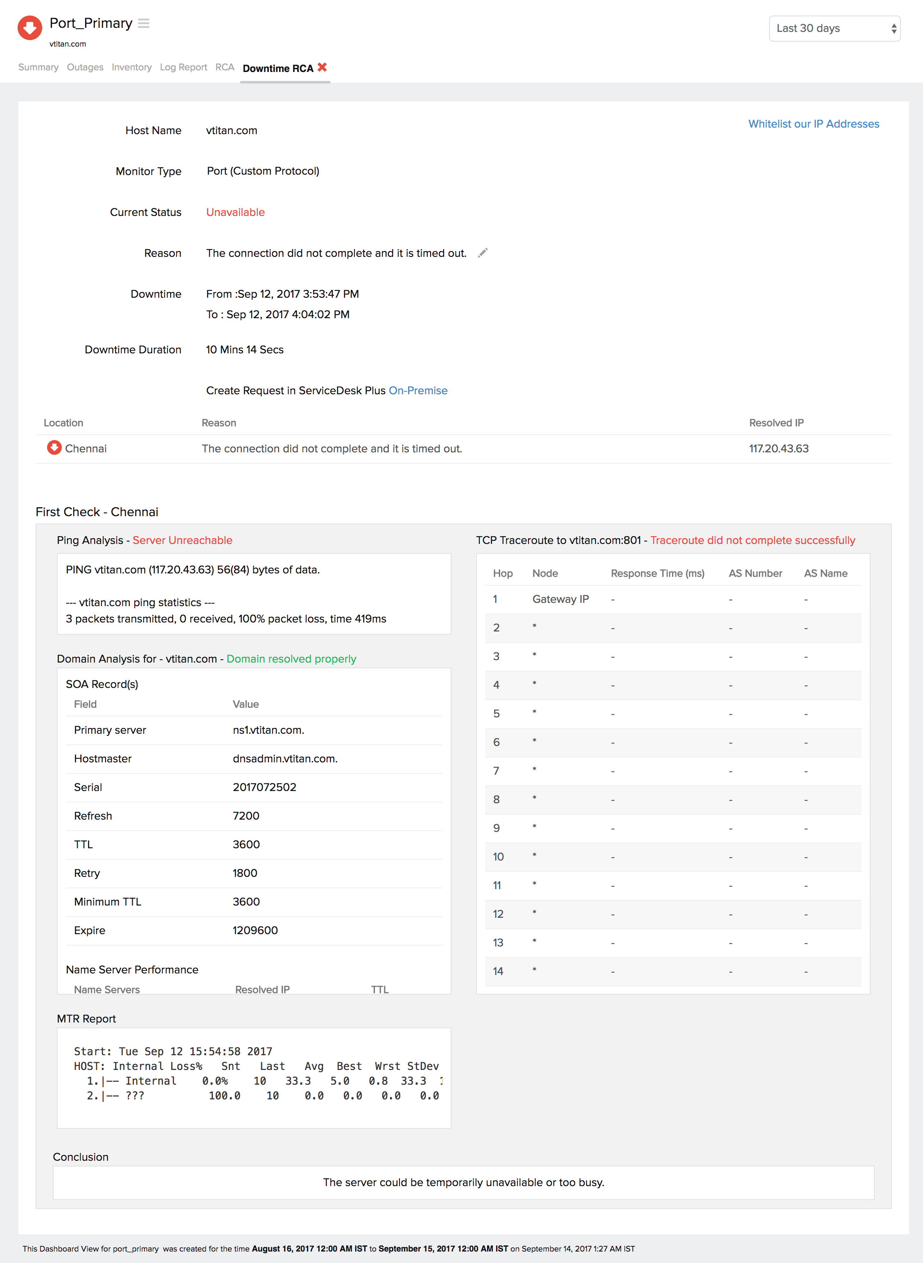Select the RCA tab
The height and width of the screenshot is (1263, 923).
point(225,67)
